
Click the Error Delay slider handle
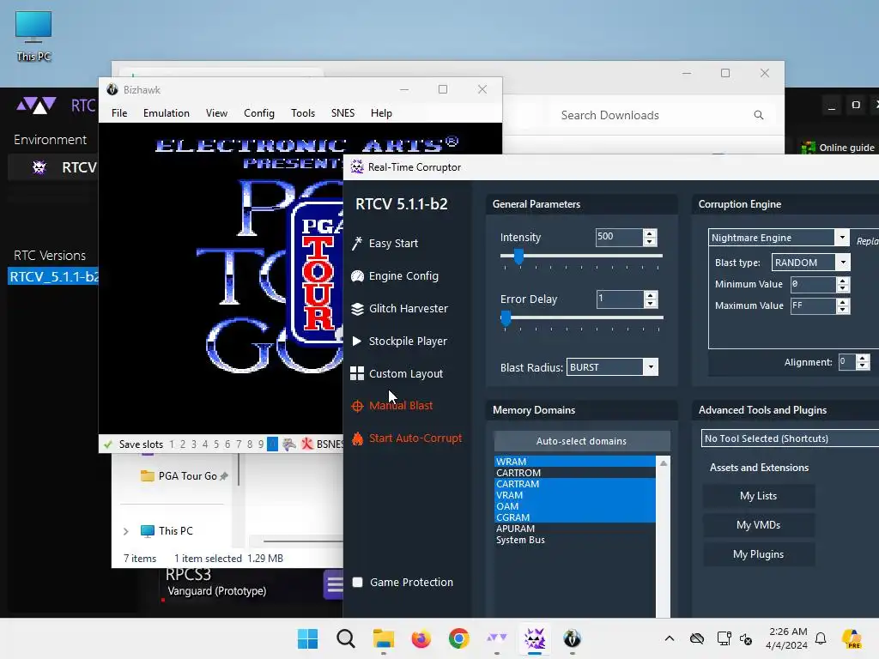[x=506, y=318]
